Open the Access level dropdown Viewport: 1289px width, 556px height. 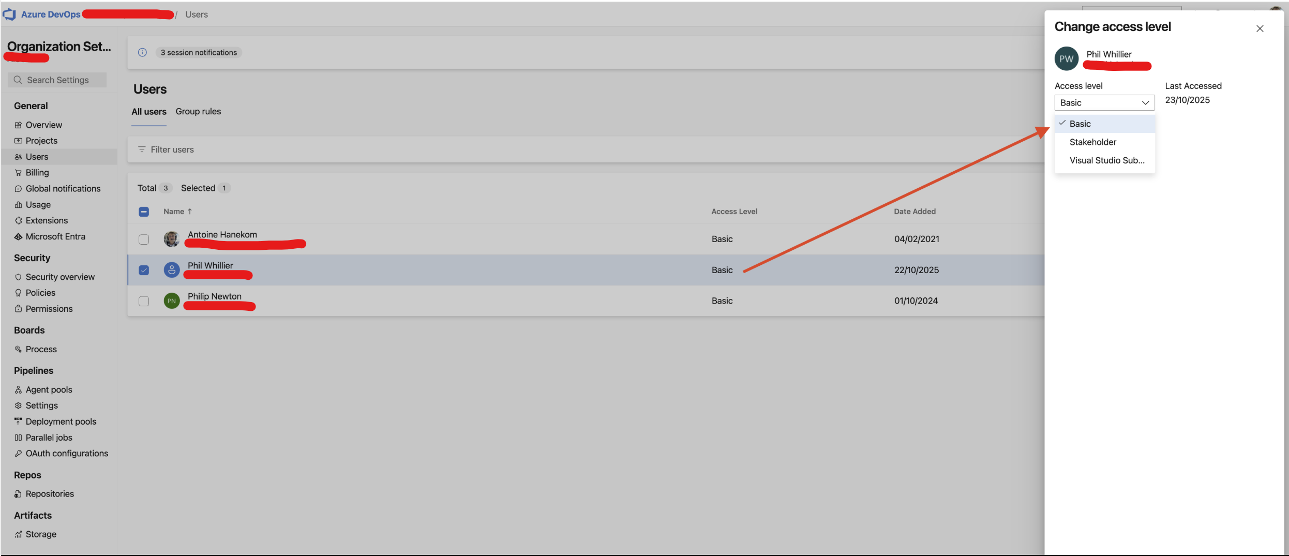1104,102
